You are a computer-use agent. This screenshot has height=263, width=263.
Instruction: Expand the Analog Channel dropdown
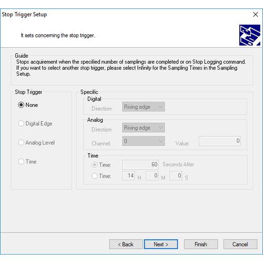pyautogui.click(x=144, y=141)
